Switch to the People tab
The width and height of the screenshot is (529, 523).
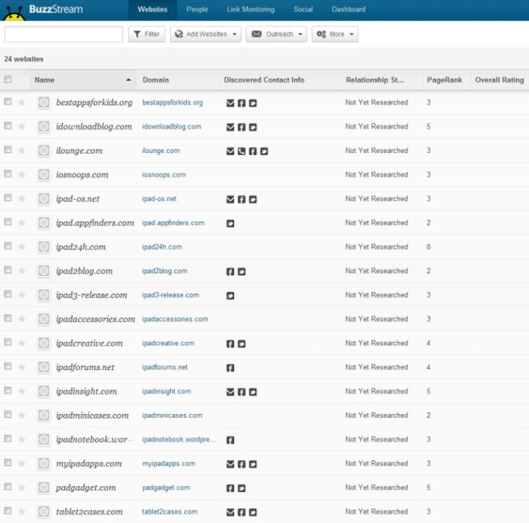pos(197,9)
